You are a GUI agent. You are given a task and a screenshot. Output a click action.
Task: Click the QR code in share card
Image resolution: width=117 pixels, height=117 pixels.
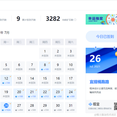tap(115, 106)
